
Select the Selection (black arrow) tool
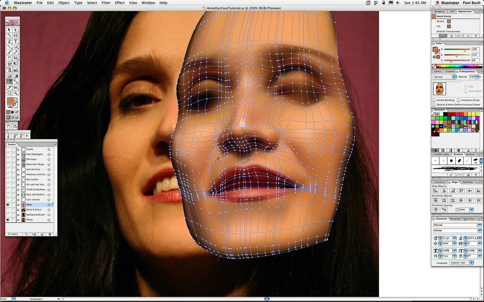[9, 30]
